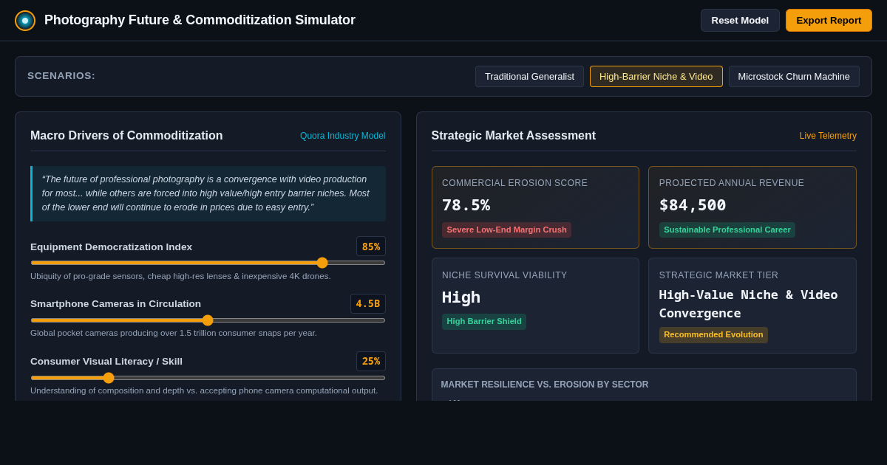Click the Niche Survival Viability card
Viewport: 887px width, 465px height.
(x=535, y=306)
